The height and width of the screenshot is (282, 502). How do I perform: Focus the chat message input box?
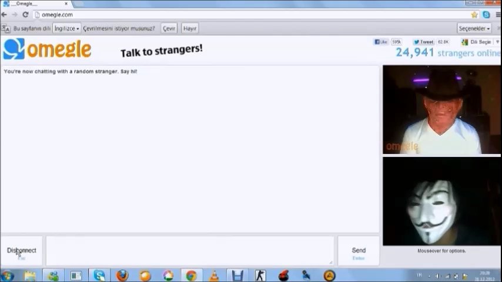tap(190, 251)
